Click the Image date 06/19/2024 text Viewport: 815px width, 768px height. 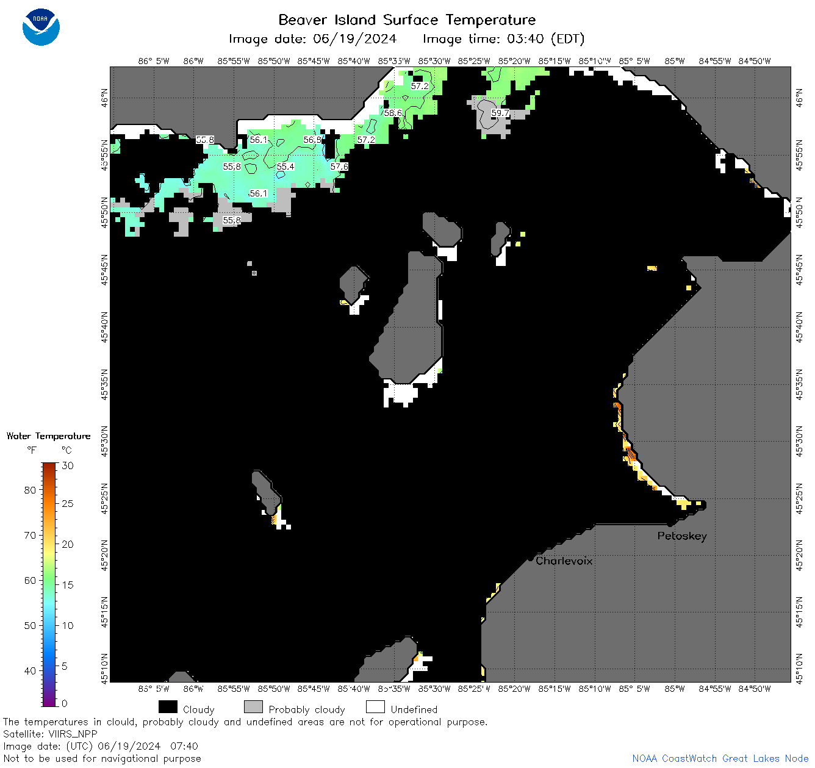pos(312,39)
